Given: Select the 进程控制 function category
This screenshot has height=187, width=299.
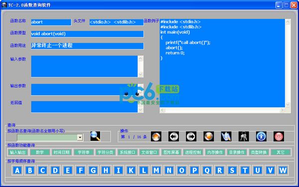Looking at the screenshot, I should tap(193, 152).
